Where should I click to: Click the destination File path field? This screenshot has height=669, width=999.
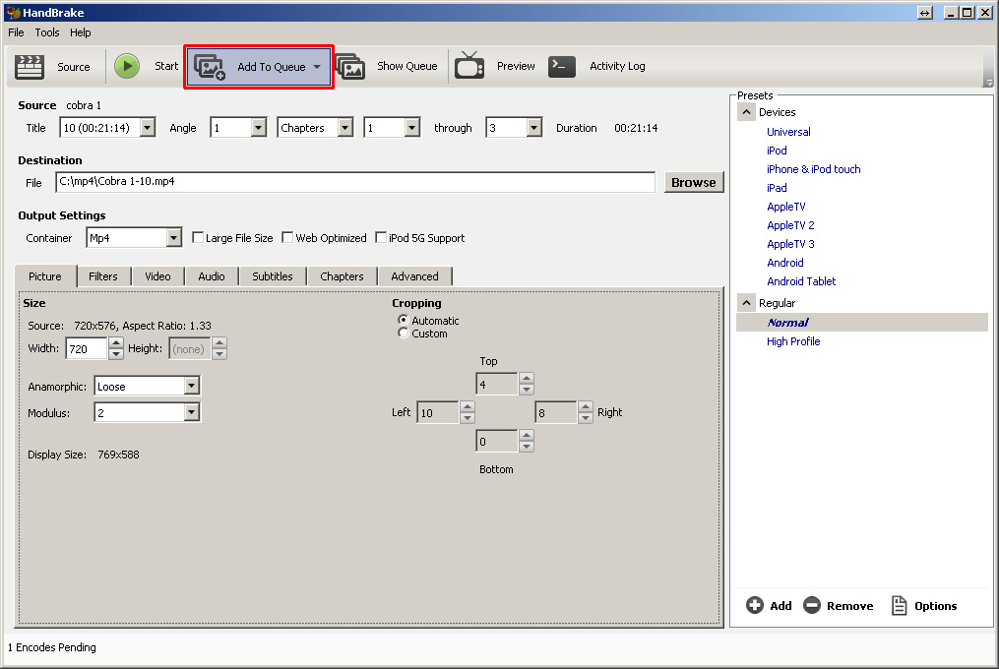pyautogui.click(x=355, y=182)
